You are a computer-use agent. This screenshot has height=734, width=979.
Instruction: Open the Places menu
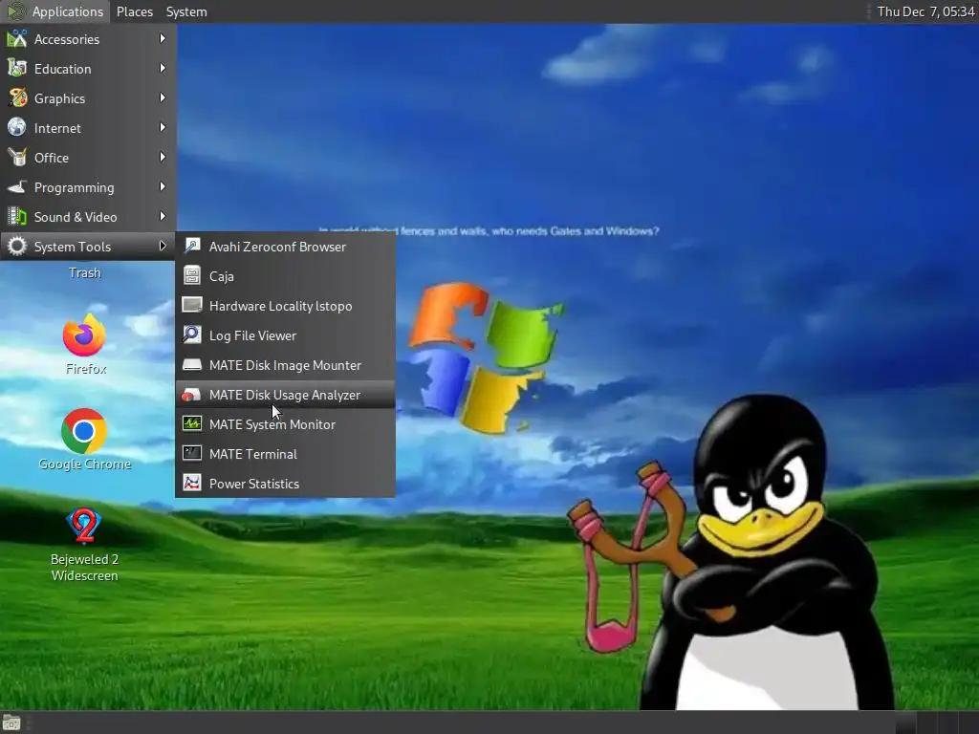[134, 11]
